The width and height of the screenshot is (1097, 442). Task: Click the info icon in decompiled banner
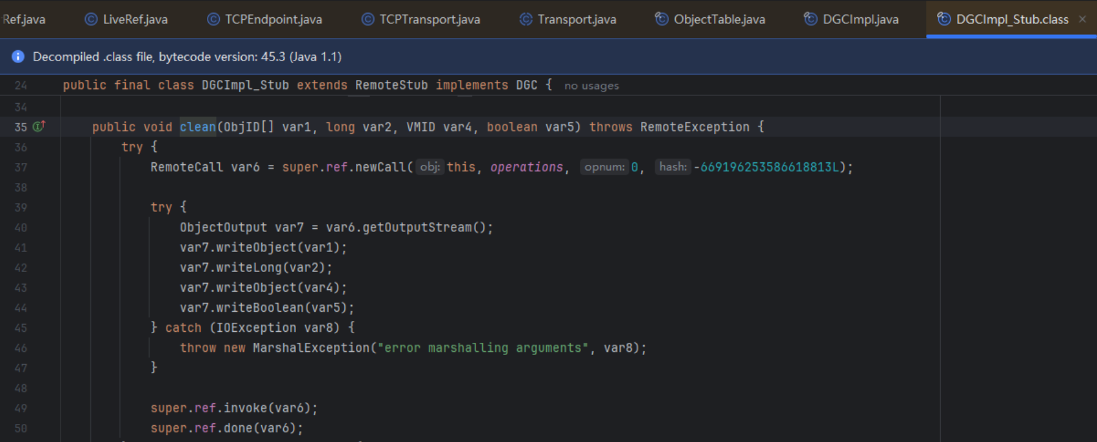[18, 57]
